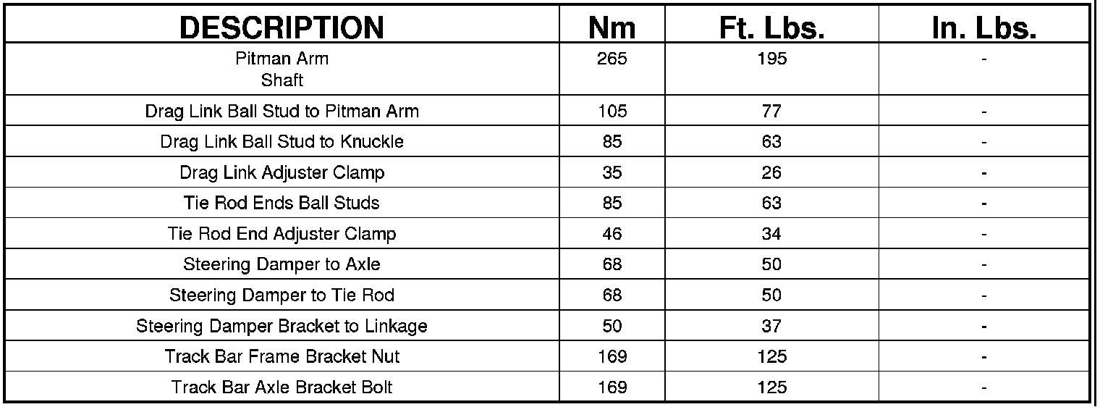Click the Pitman Arm Shaft description cell

coord(282,69)
